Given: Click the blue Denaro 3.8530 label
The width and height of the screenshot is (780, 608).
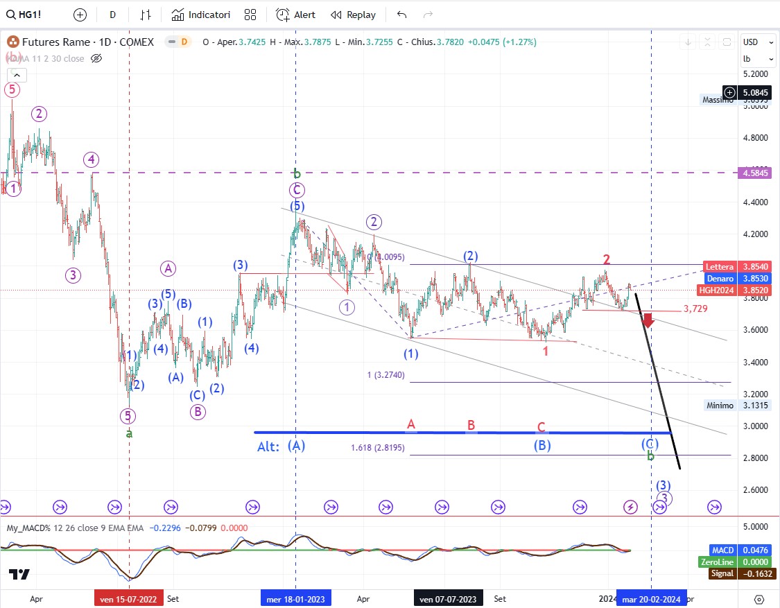Looking at the screenshot, I should [738, 279].
